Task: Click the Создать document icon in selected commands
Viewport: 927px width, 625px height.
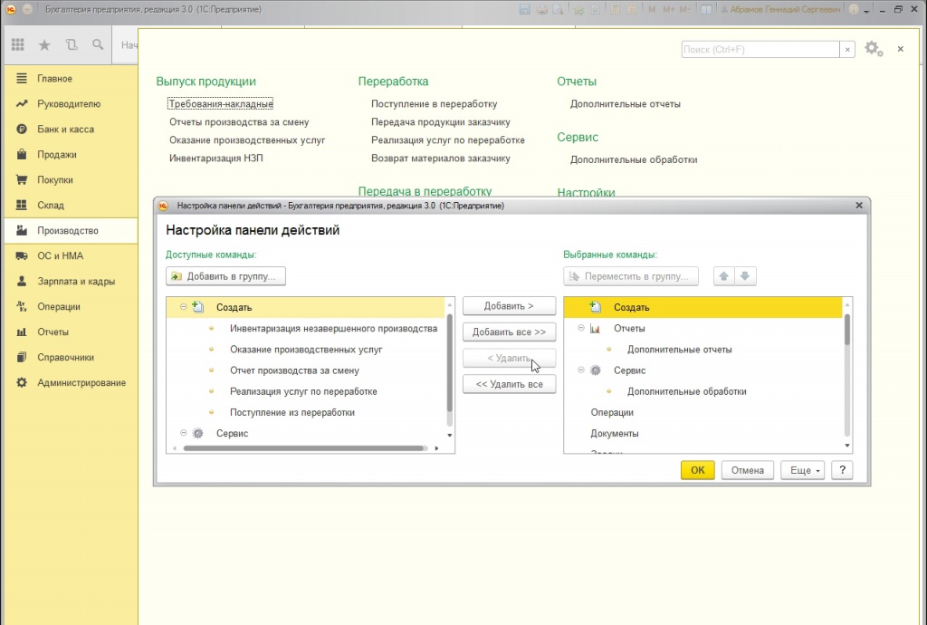Action: point(596,307)
